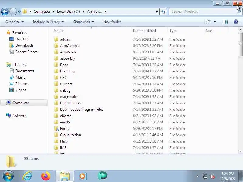Screen dimensions: 243x182
Task: Open the Pictures library
Action: (22, 84)
